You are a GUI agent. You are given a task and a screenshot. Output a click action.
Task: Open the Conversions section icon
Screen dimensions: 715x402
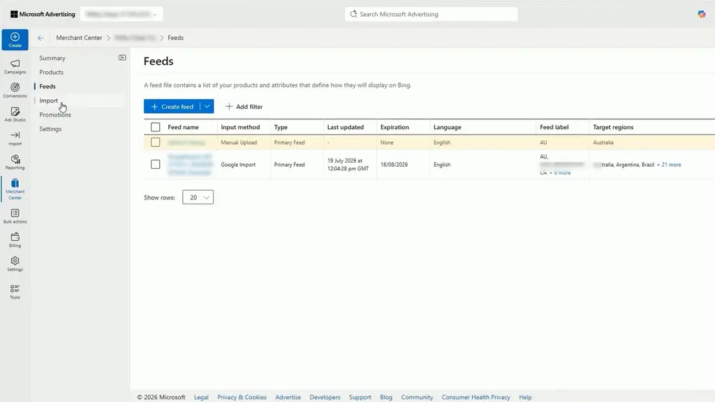pyautogui.click(x=15, y=90)
